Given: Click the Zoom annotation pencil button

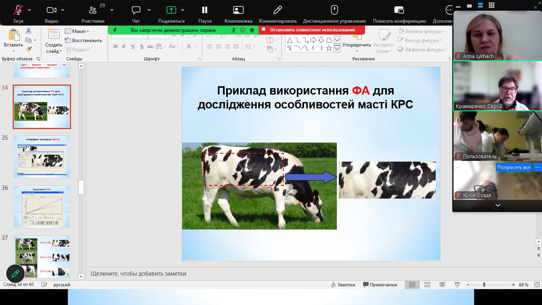Looking at the screenshot, I should (x=15, y=273).
